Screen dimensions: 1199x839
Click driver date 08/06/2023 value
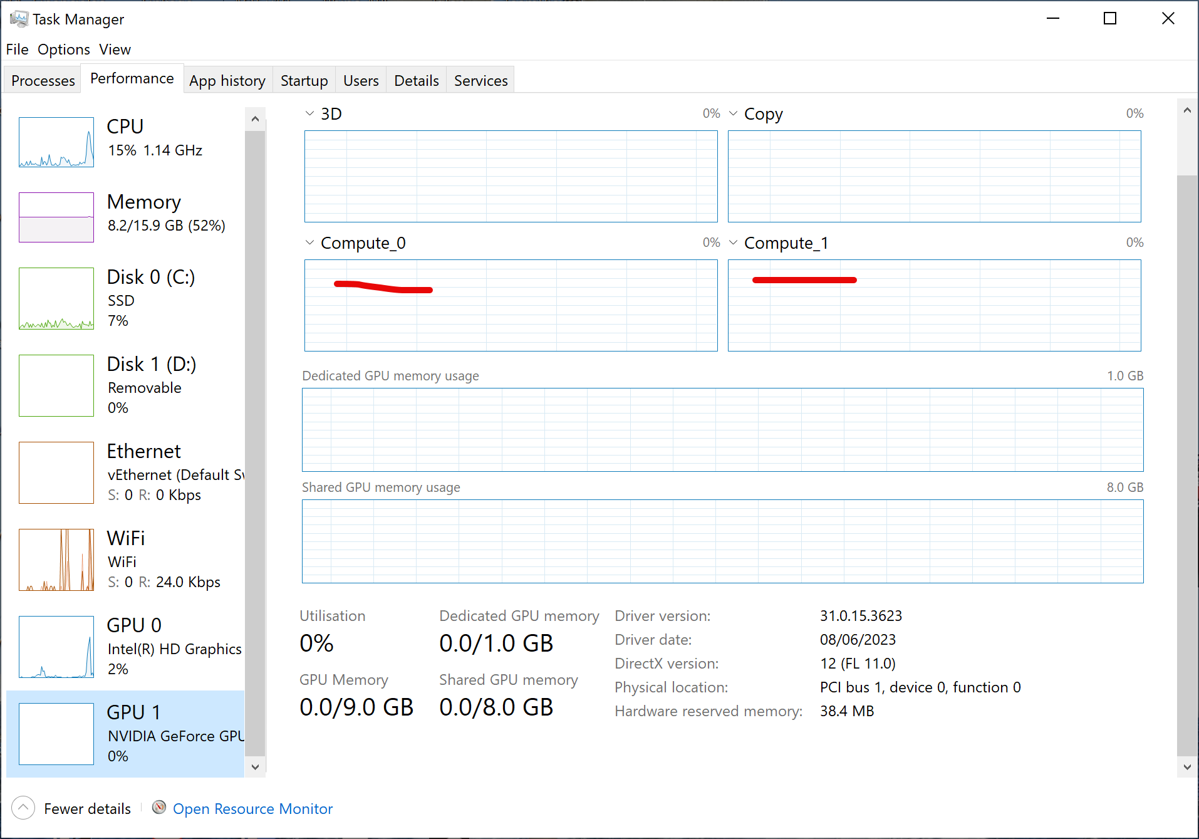858,640
